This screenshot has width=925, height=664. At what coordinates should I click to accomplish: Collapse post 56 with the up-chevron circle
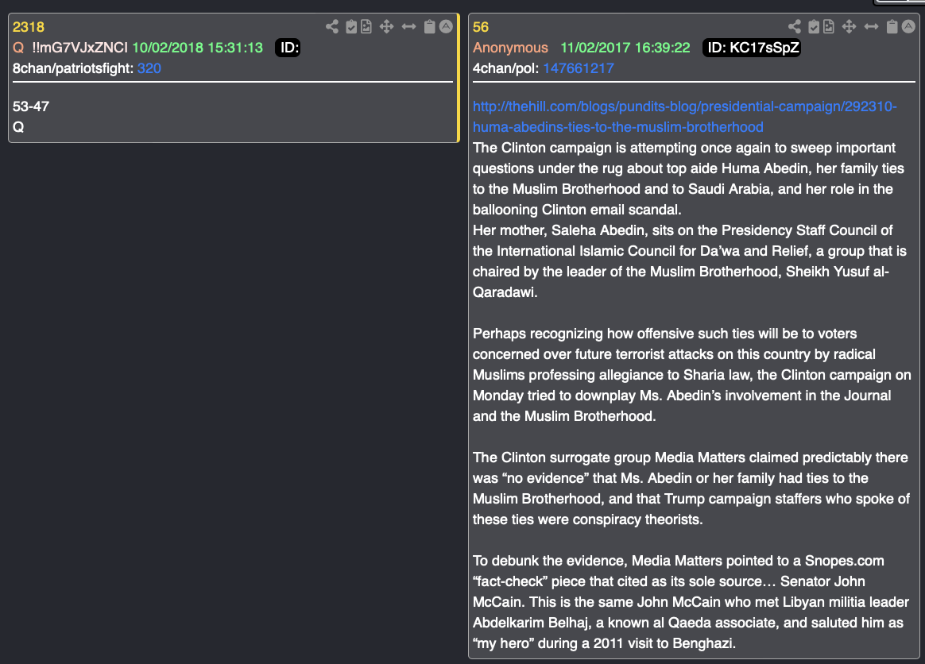(x=908, y=26)
